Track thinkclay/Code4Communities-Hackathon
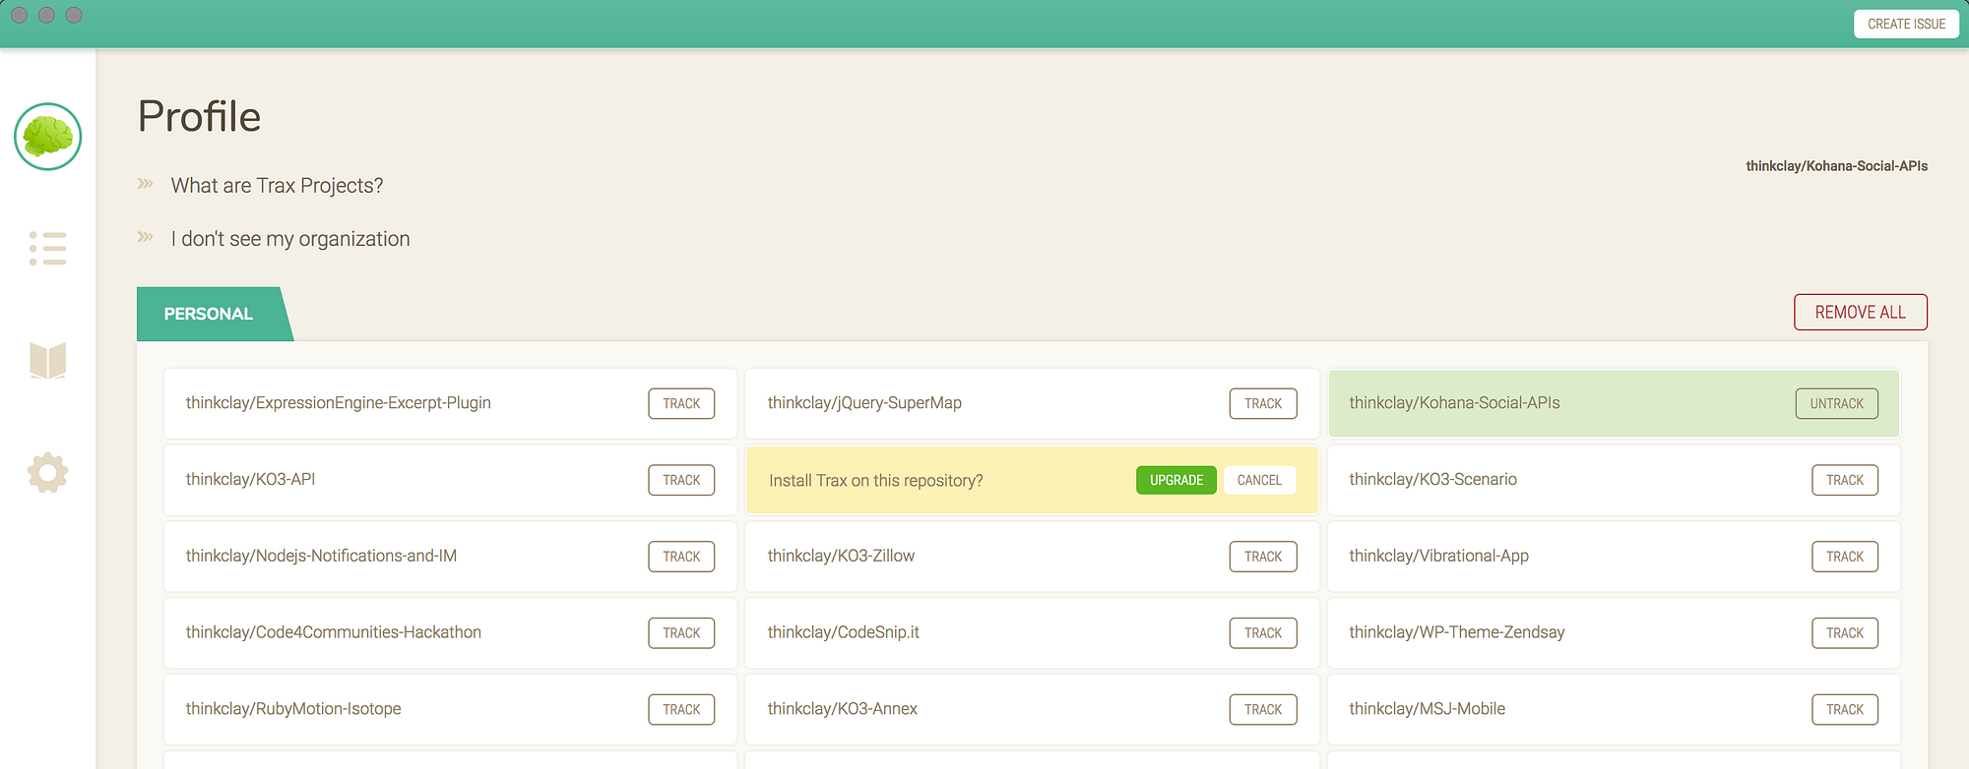The width and height of the screenshot is (1969, 769). 681,633
